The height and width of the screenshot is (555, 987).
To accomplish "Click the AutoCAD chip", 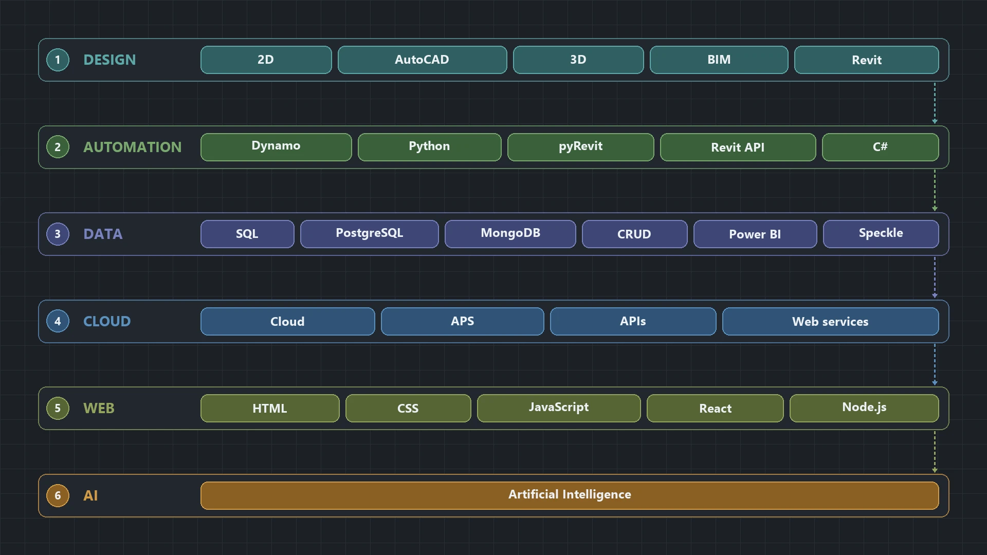I will point(423,60).
